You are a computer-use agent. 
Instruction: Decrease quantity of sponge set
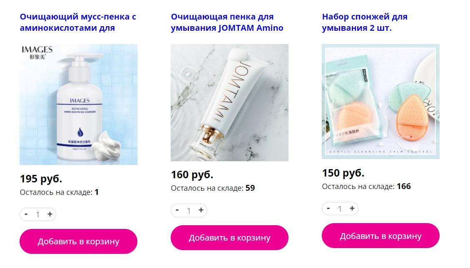[x=328, y=208]
